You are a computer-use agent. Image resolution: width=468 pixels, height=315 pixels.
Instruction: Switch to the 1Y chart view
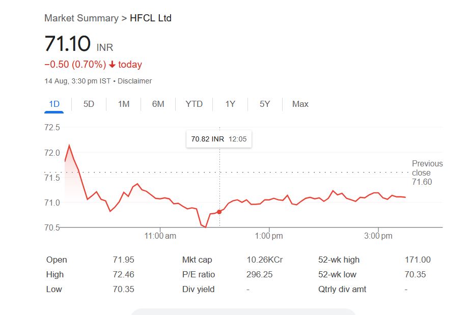[230, 104]
